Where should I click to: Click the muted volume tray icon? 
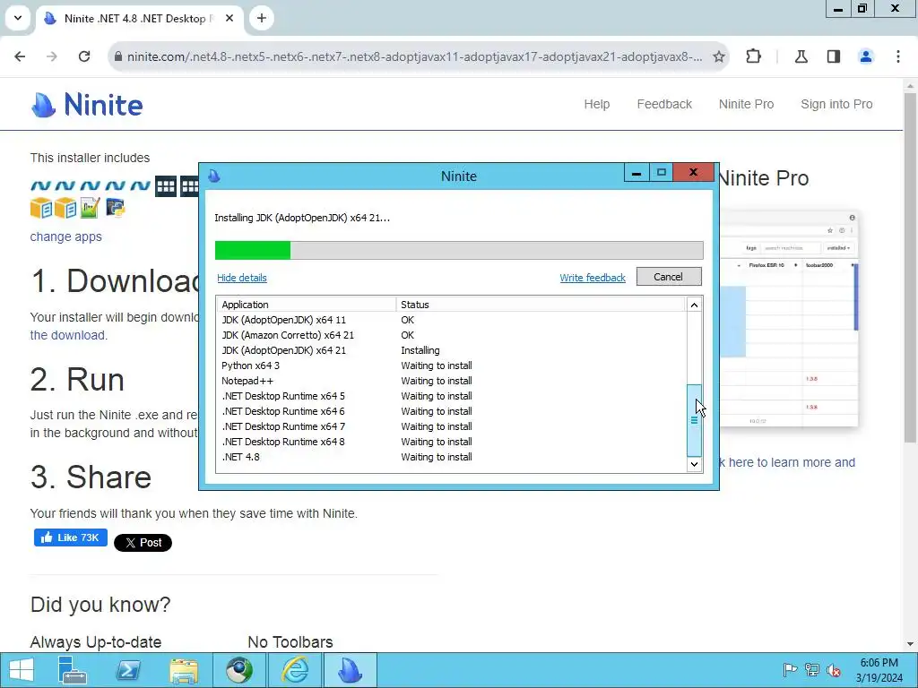coord(833,670)
